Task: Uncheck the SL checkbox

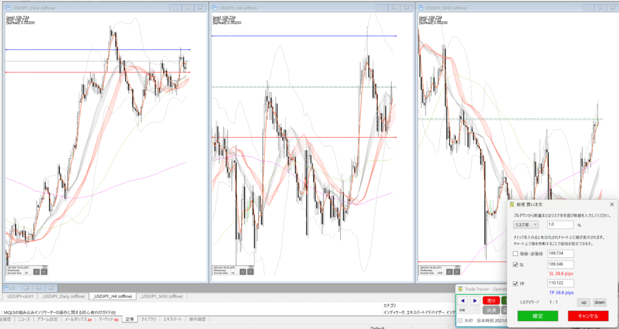Action: tap(515, 264)
